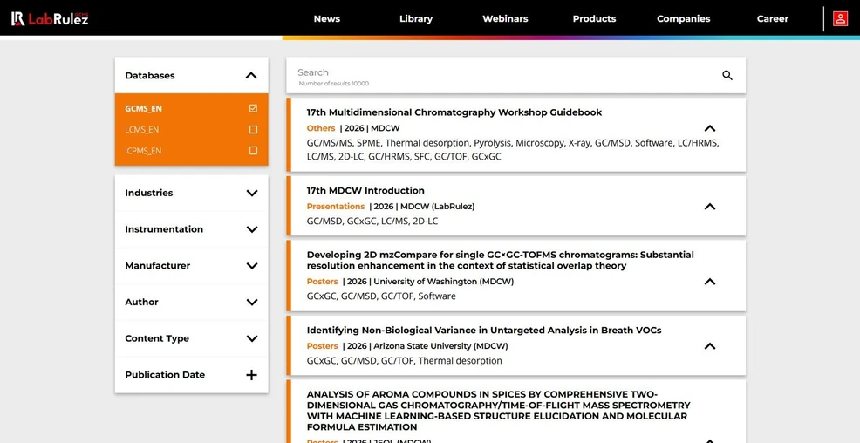The height and width of the screenshot is (443, 860).
Task: Expand the Instrumentation filter
Action: tap(251, 229)
